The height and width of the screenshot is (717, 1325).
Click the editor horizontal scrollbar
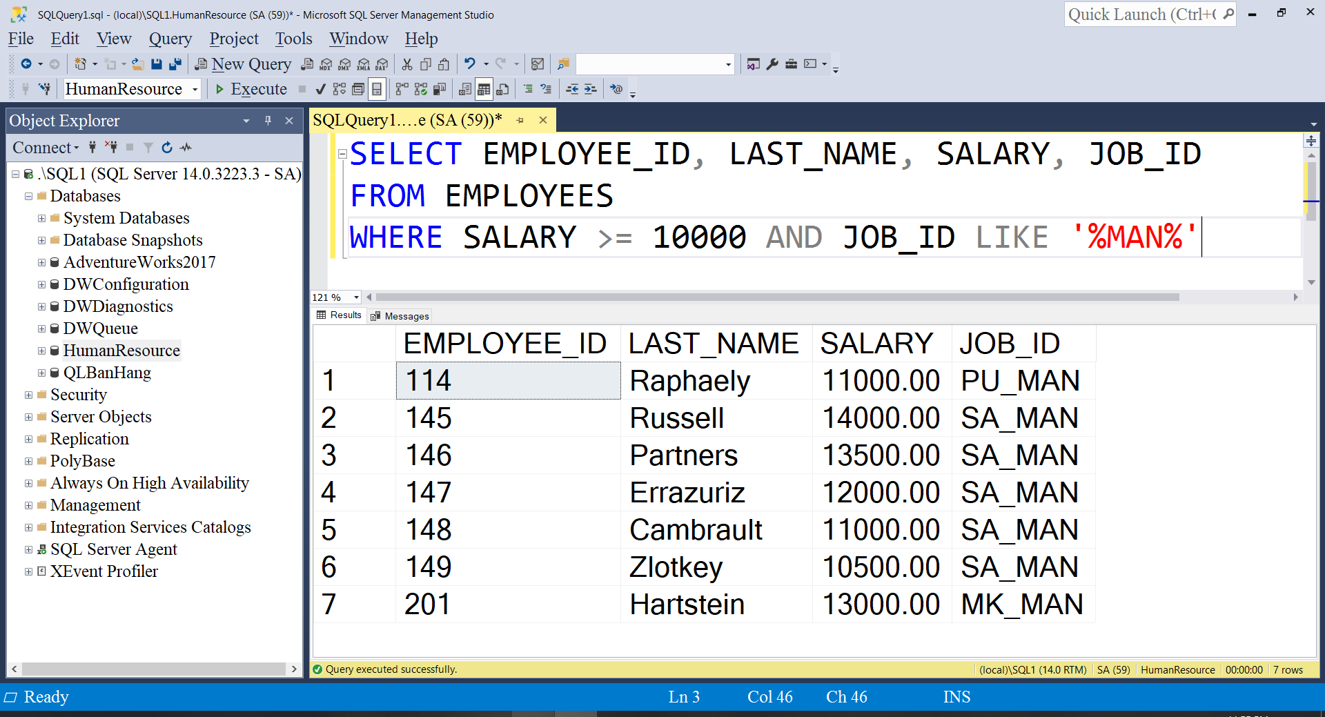tap(776, 297)
